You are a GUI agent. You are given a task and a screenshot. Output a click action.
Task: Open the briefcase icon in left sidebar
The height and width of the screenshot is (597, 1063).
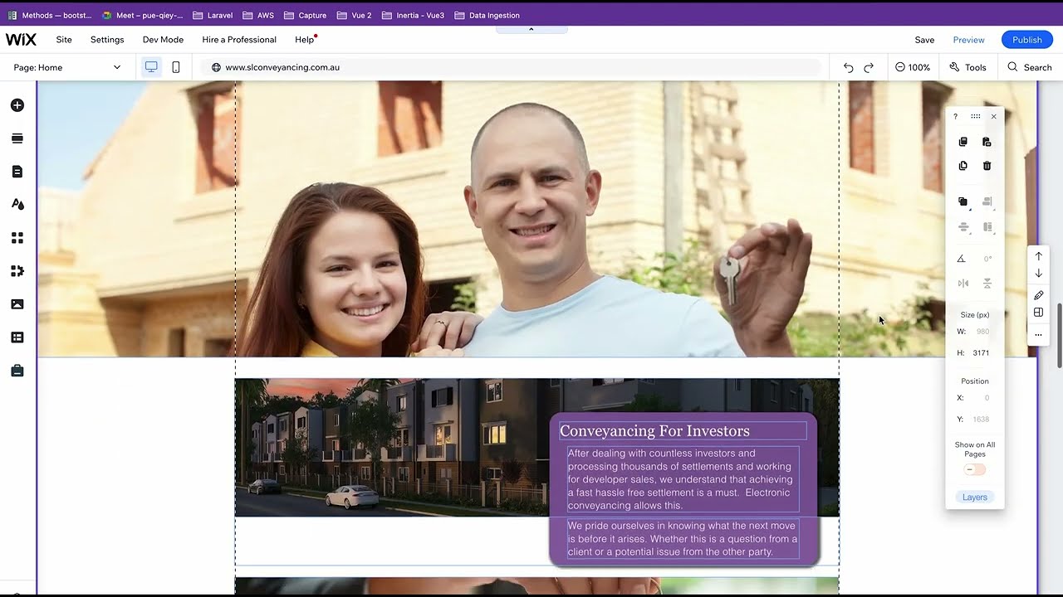click(17, 371)
